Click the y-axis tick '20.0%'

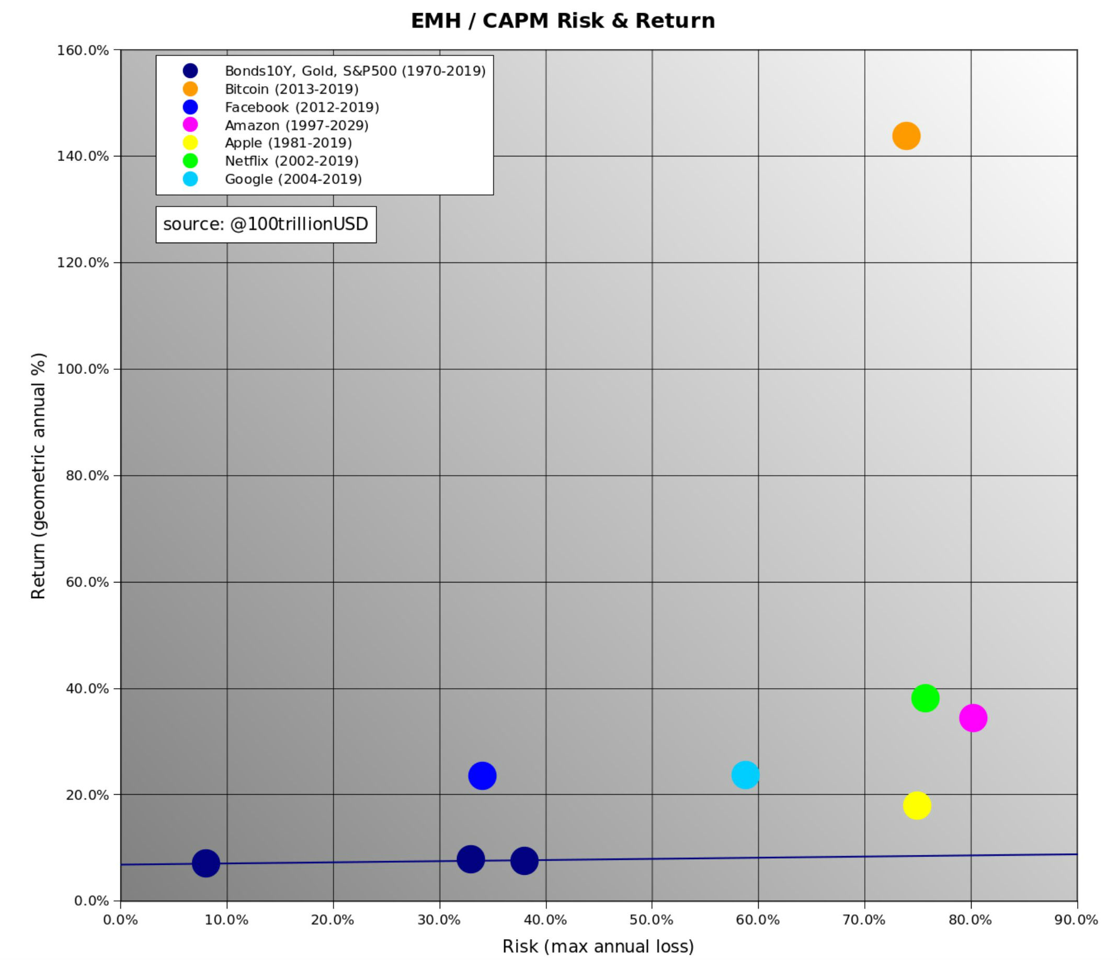87,795
